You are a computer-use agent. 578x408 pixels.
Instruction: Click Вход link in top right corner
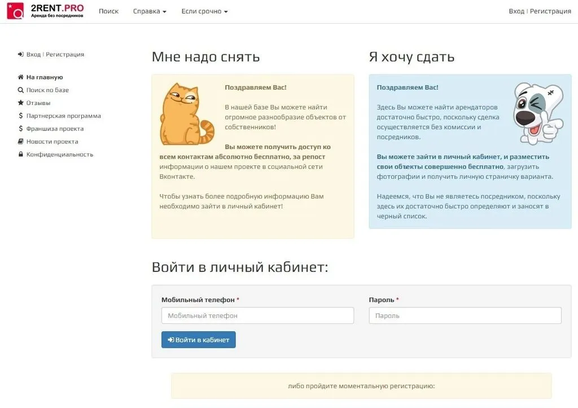point(516,11)
